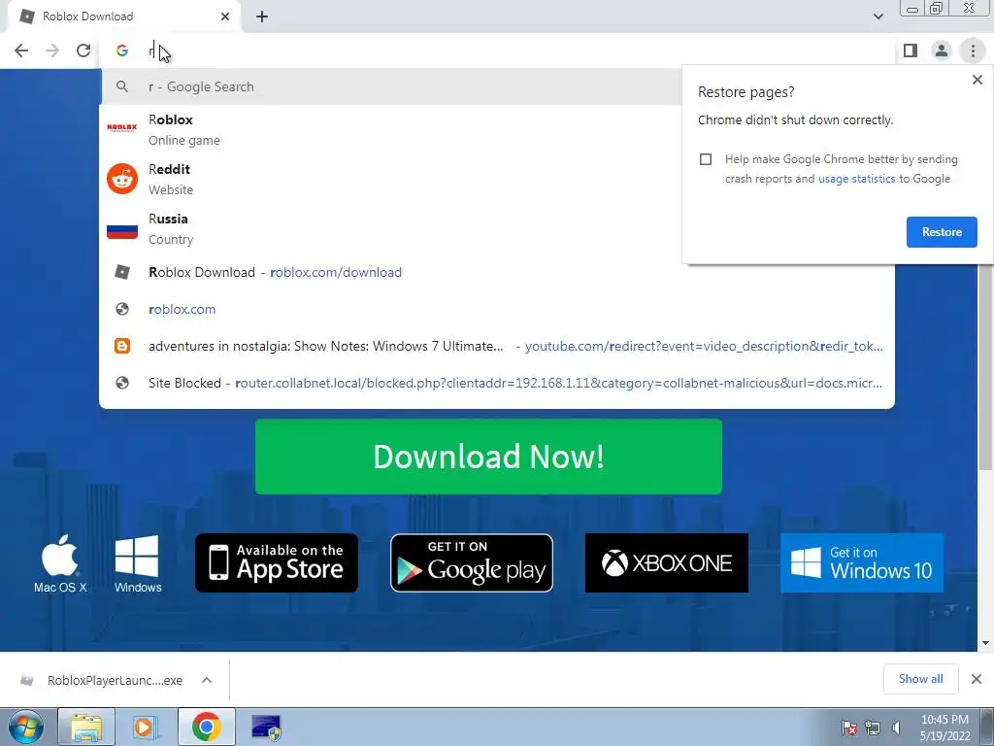Open the side panel icon in the toolbar

911,51
